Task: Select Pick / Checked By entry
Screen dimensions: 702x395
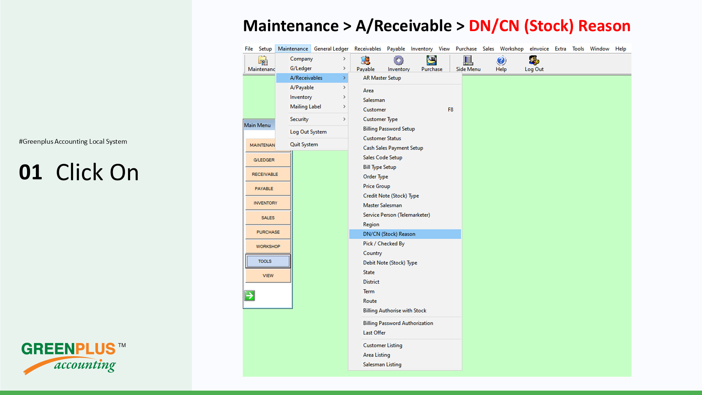Action: [405, 244]
